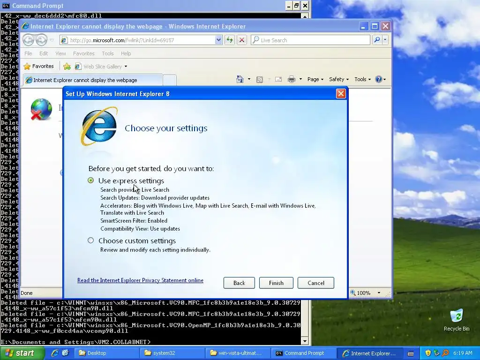480x360 pixels.
Task: Click Command Prompt scrollbar up arrow
Action: [305, 16]
